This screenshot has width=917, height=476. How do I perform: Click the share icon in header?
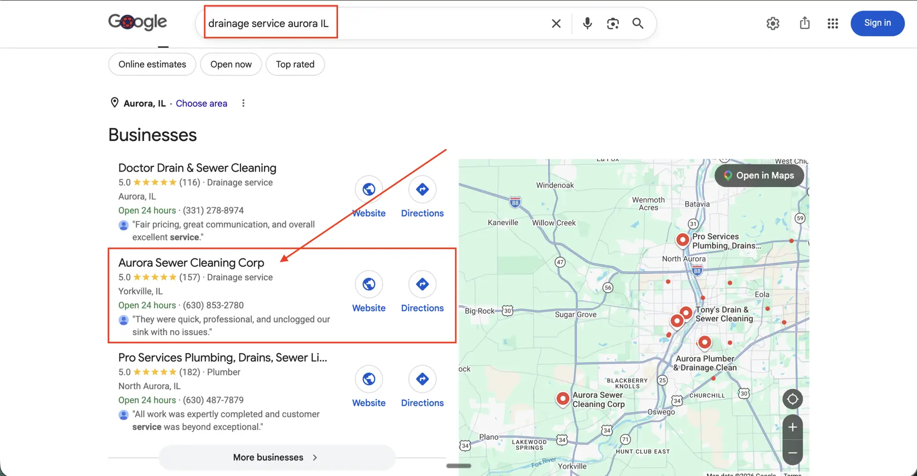(x=805, y=23)
